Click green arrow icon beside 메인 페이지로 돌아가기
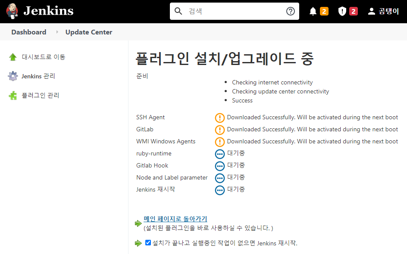Viewport: 407px width, 254px height. [138, 223]
